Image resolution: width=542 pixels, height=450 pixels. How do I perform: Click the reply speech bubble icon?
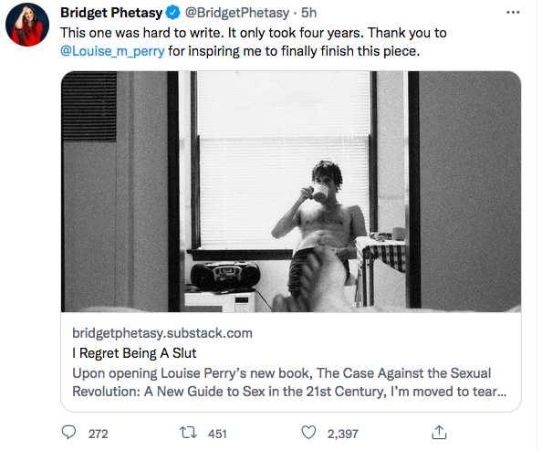68,433
